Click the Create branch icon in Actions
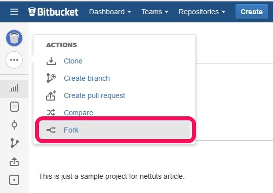The image size is (273, 193). [x=51, y=78]
